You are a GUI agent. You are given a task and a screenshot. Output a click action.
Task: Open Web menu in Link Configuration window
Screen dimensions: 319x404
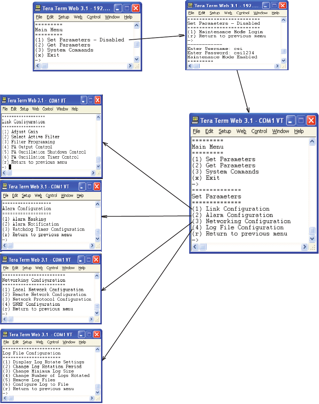(x=36, y=109)
